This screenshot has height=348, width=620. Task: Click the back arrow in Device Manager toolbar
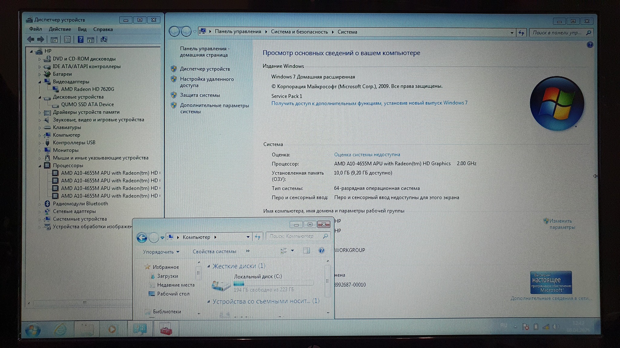pos(31,40)
